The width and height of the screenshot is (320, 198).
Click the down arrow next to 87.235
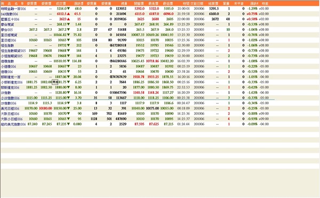pyautogui.click(x=68, y=124)
